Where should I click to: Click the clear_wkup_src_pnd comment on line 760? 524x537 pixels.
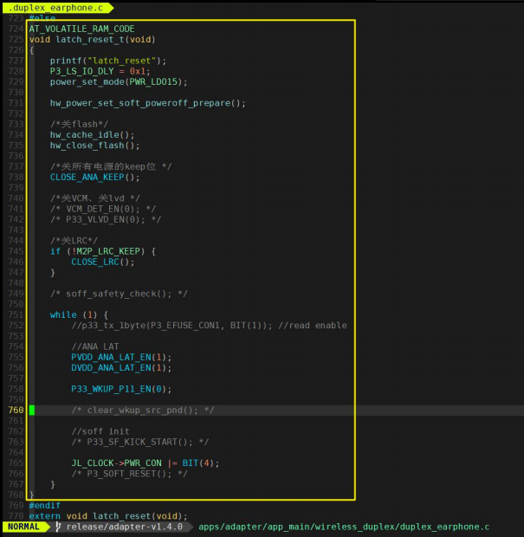click(142, 410)
